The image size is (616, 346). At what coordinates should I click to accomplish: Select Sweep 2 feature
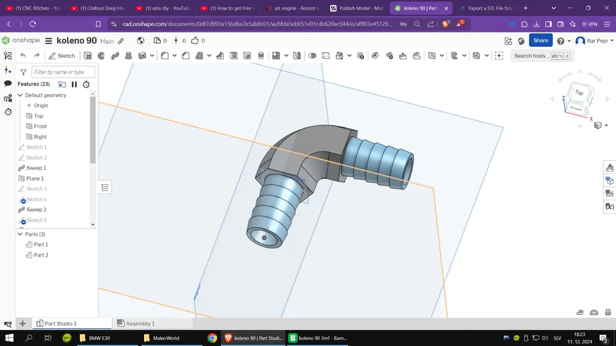click(36, 210)
